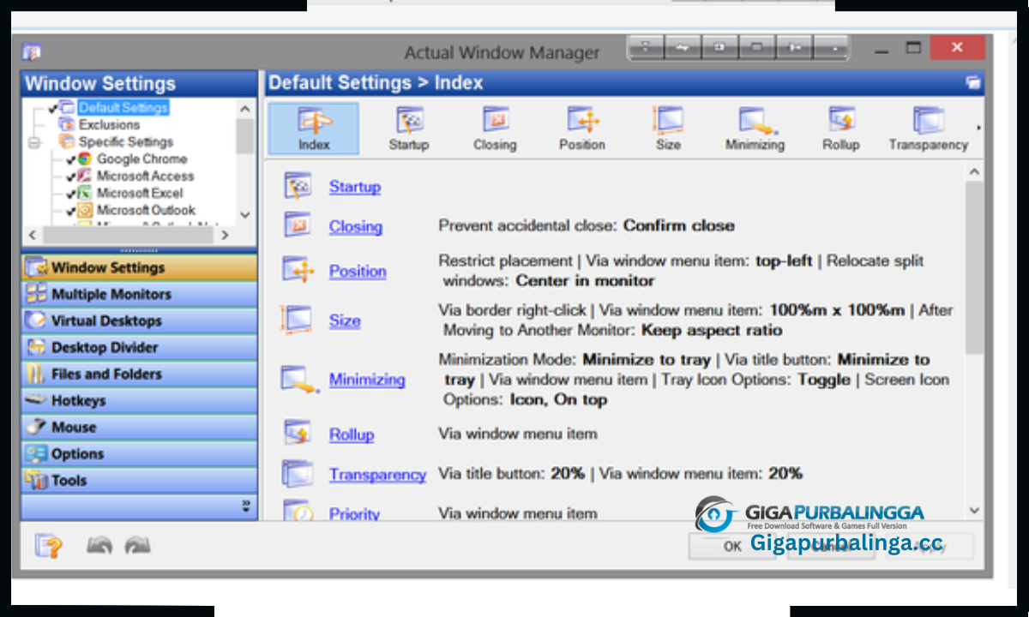1029x617 pixels.
Task: Toggle the checkmark beside Microsoft Access
Action: tap(71, 177)
